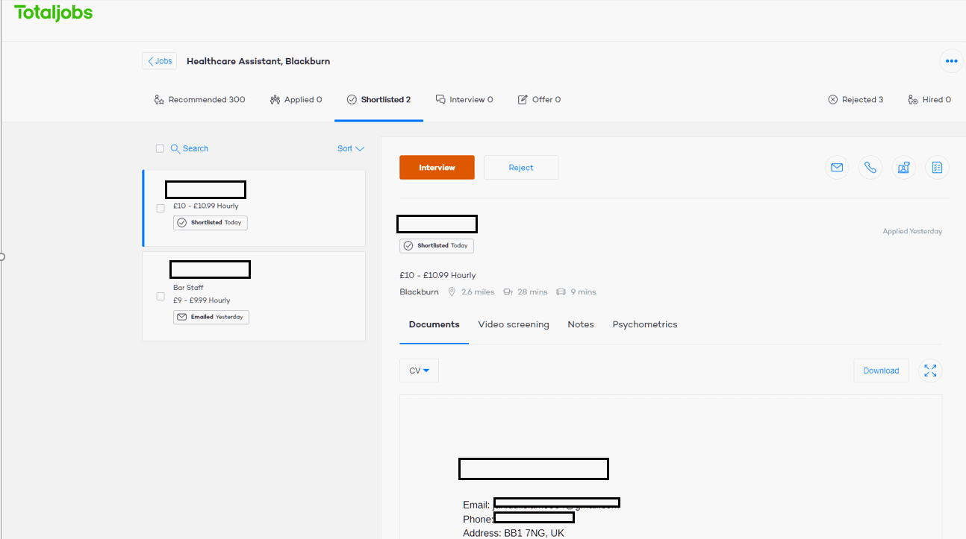
Task: Expand CV to fullscreen view
Action: coord(930,371)
